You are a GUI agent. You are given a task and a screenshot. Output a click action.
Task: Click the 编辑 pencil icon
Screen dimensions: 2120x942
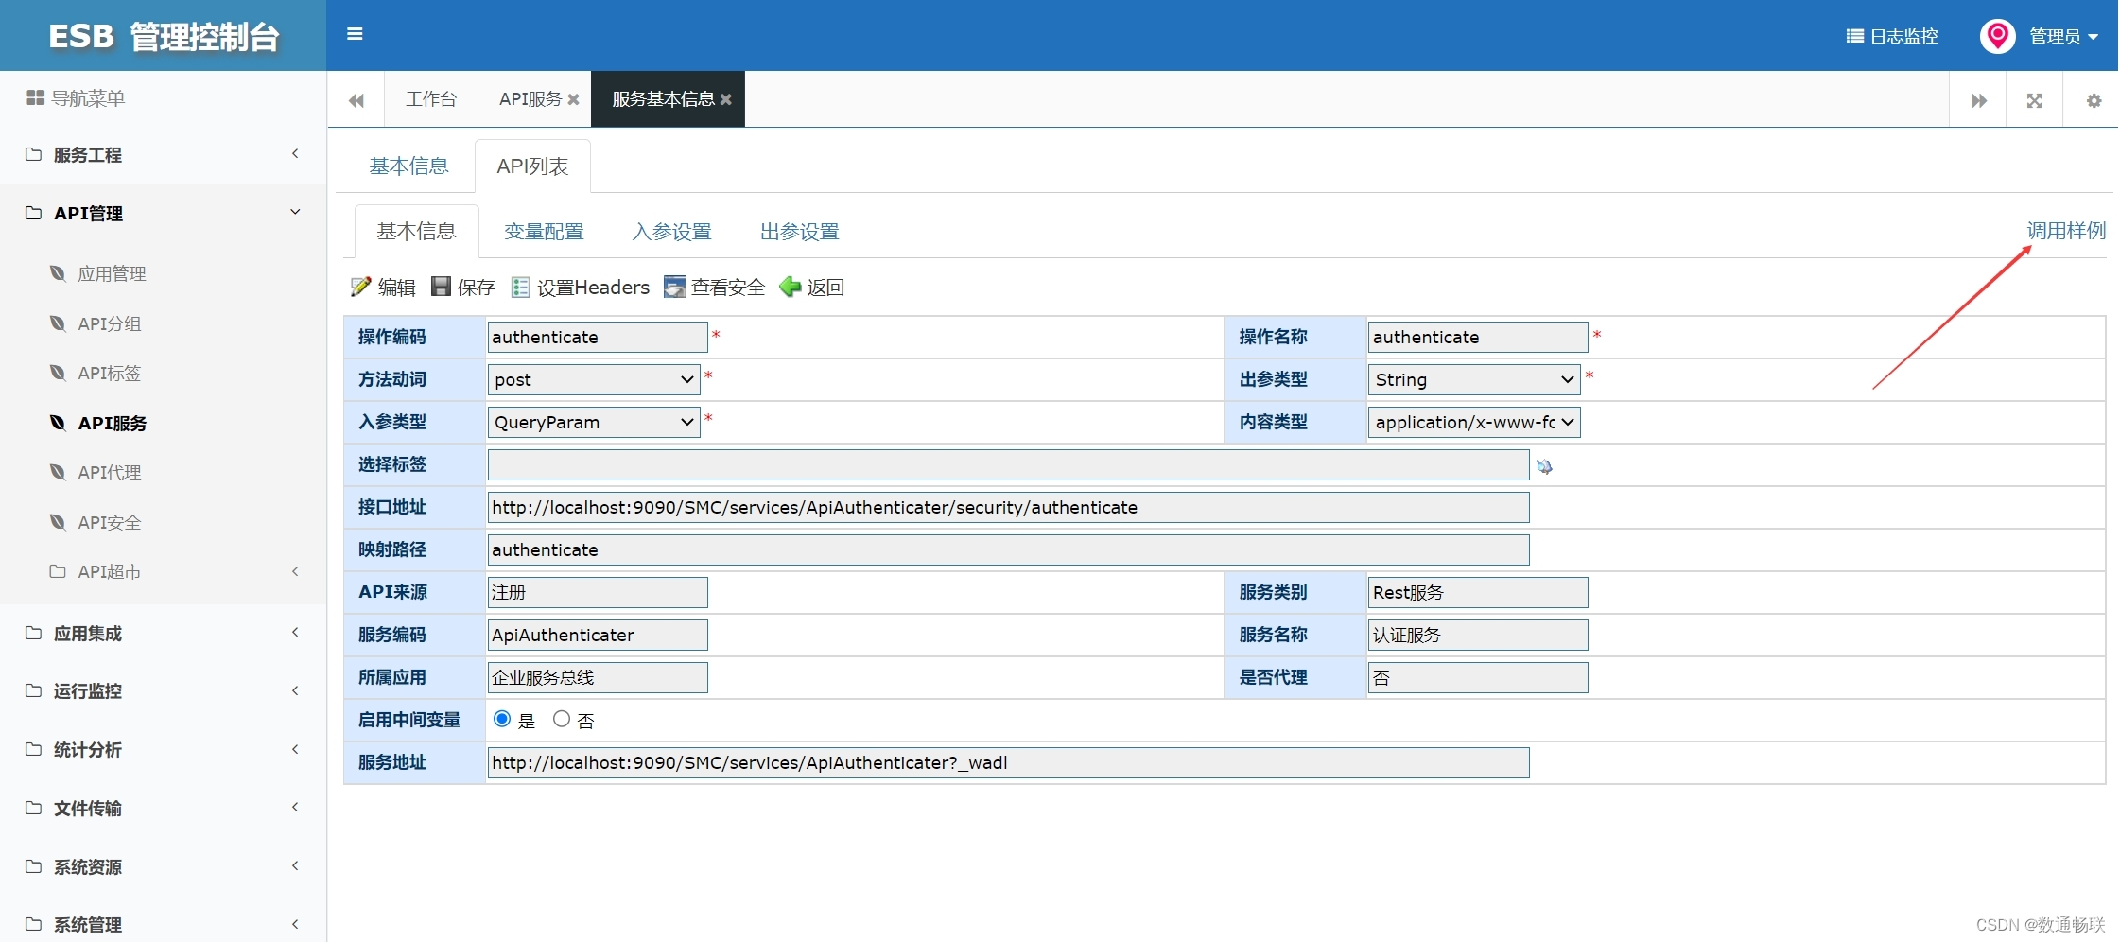[x=360, y=287]
